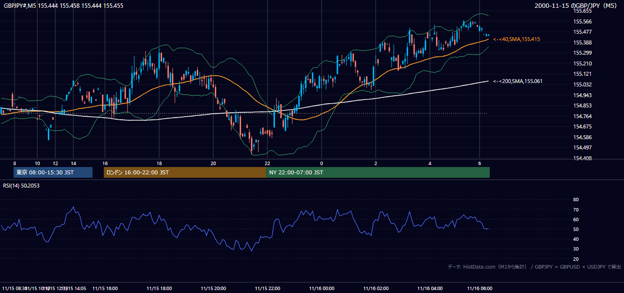This screenshot has width=624, height=293.
Task: Click RSI scale value 30
Action: (x=576, y=249)
